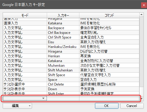Click the IMEを無効化 command cell
Screen dimensions: 147x112
coord(109,47)
